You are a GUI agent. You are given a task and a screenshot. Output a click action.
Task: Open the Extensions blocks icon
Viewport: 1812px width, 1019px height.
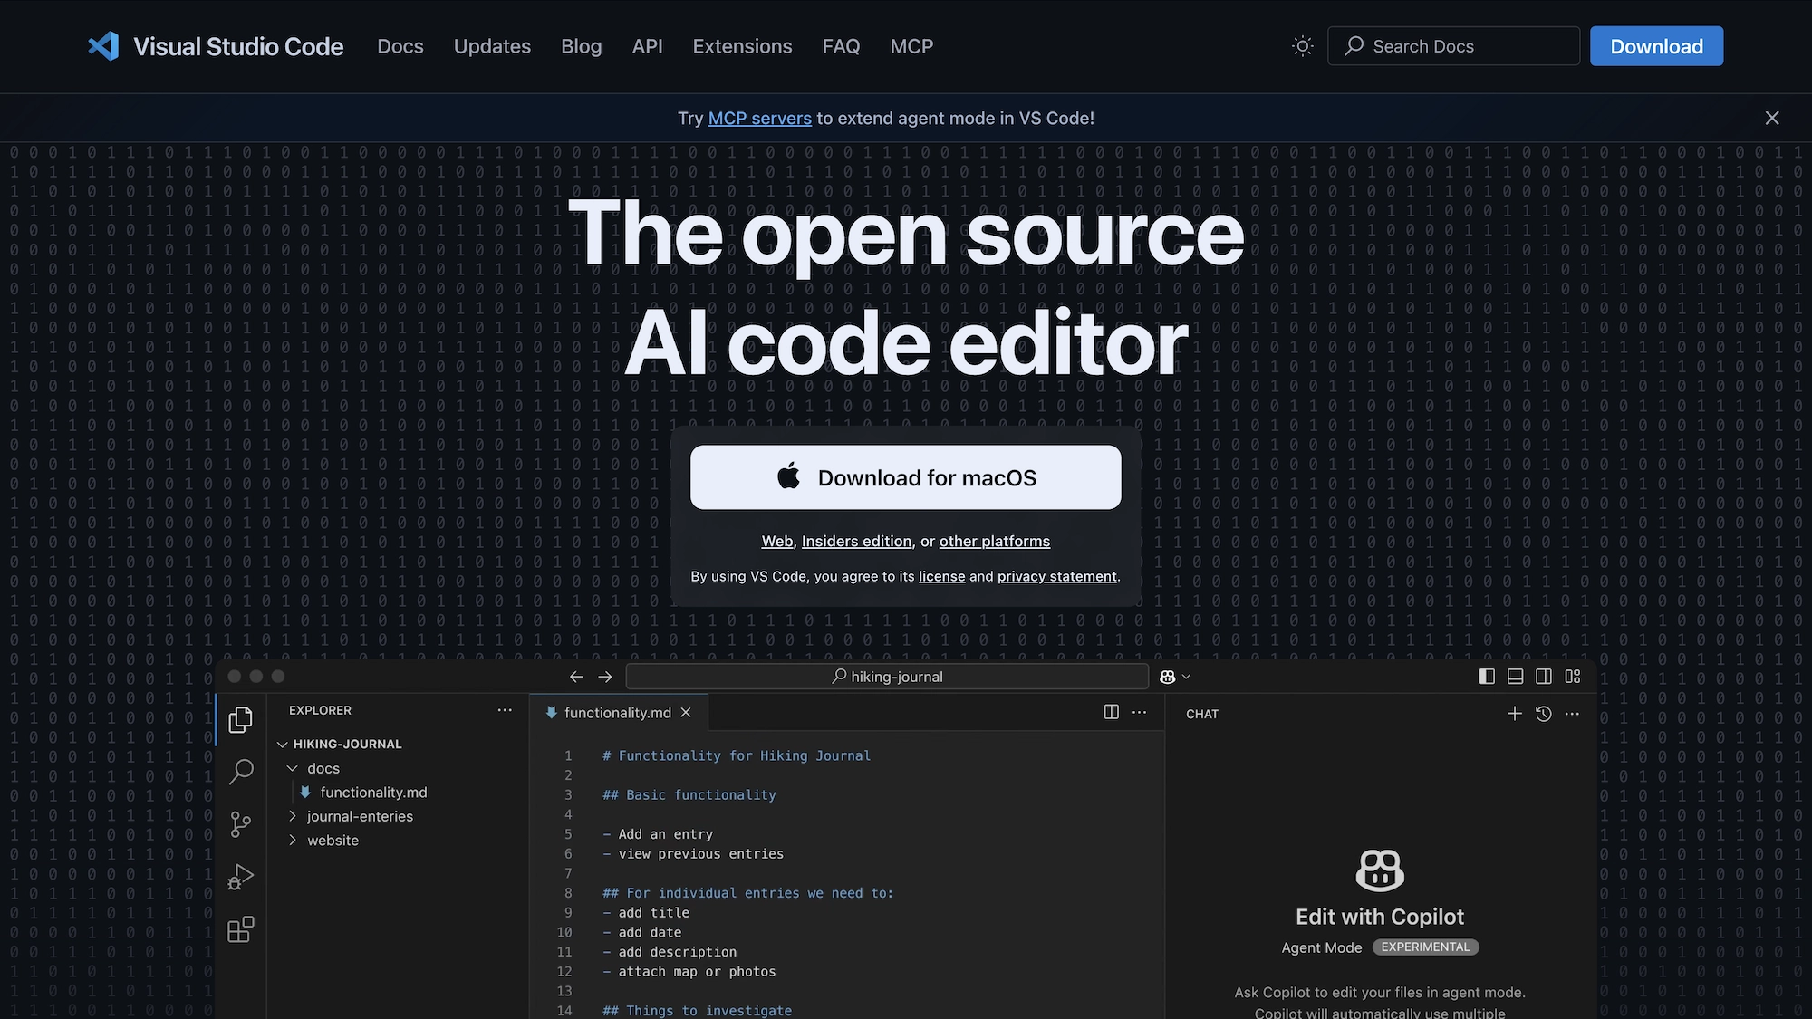[240, 929]
